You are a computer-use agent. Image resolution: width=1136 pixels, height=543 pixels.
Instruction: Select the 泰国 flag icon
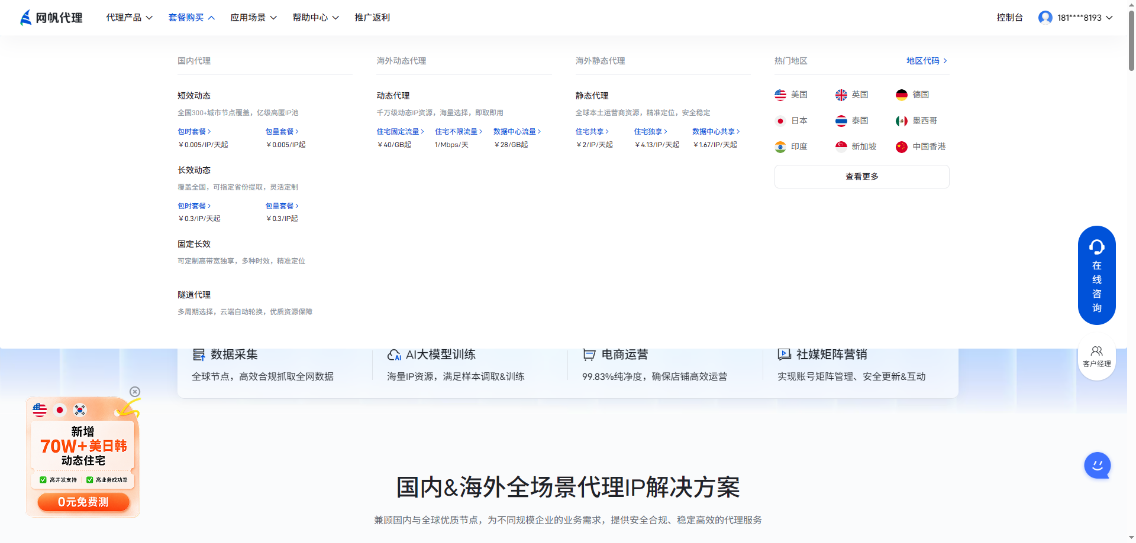(x=841, y=121)
